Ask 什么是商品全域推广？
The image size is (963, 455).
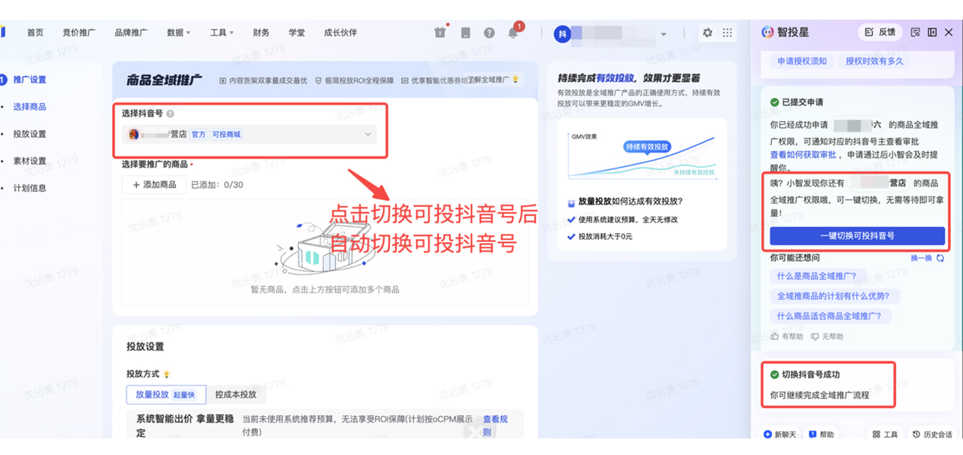(x=819, y=276)
